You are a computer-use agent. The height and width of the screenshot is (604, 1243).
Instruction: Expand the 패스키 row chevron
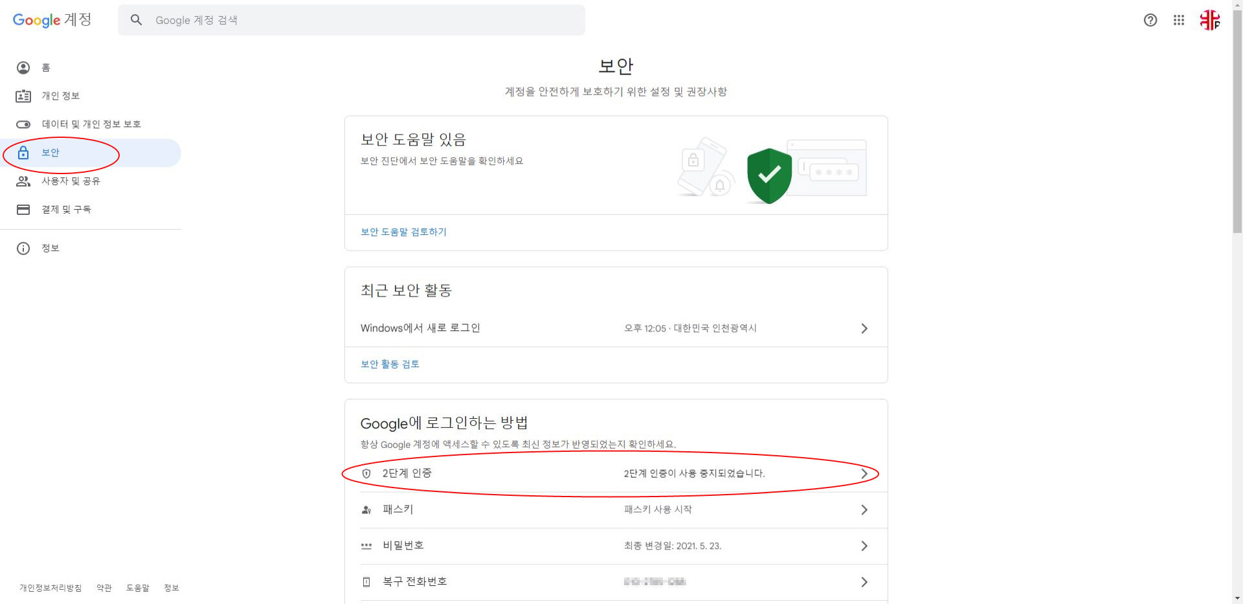pyautogui.click(x=864, y=510)
